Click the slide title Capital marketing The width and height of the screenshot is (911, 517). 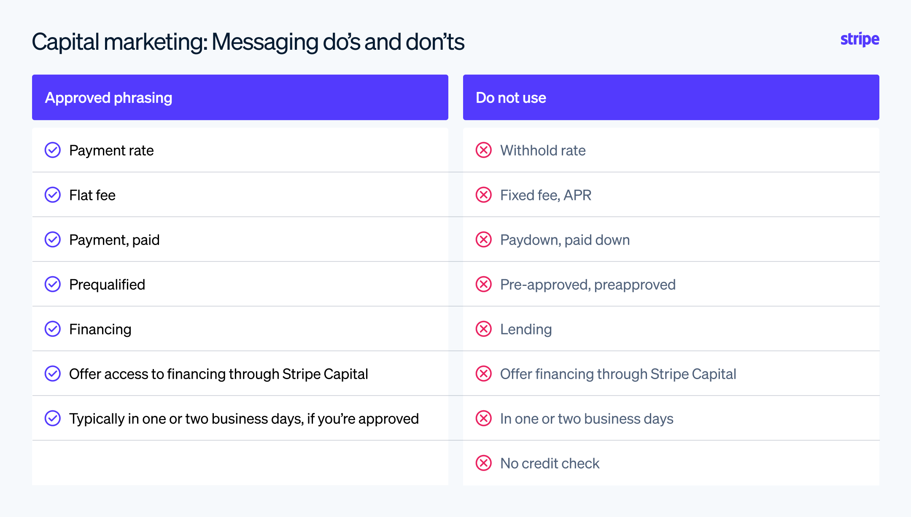(x=248, y=42)
